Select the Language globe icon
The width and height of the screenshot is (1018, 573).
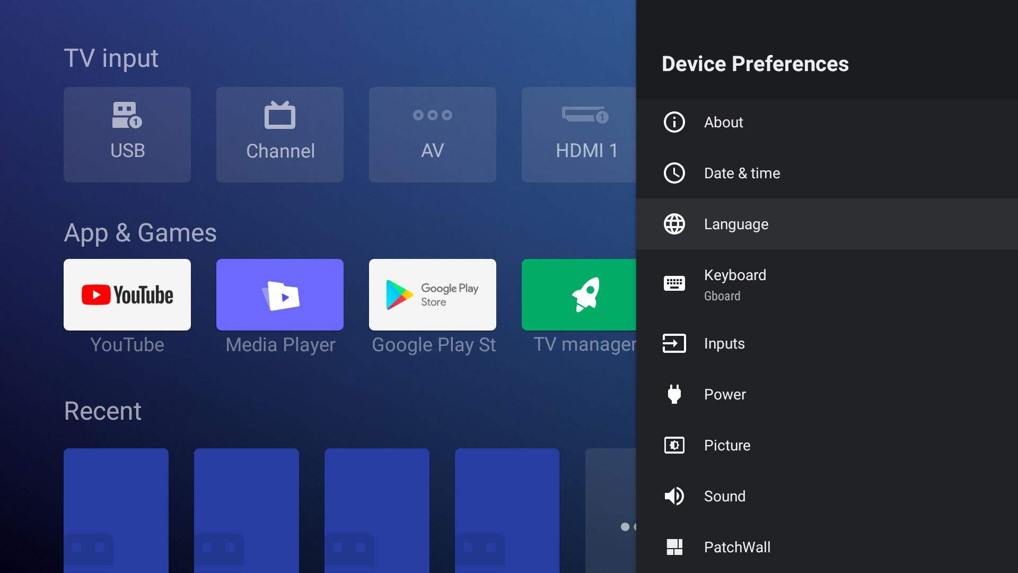(x=674, y=224)
